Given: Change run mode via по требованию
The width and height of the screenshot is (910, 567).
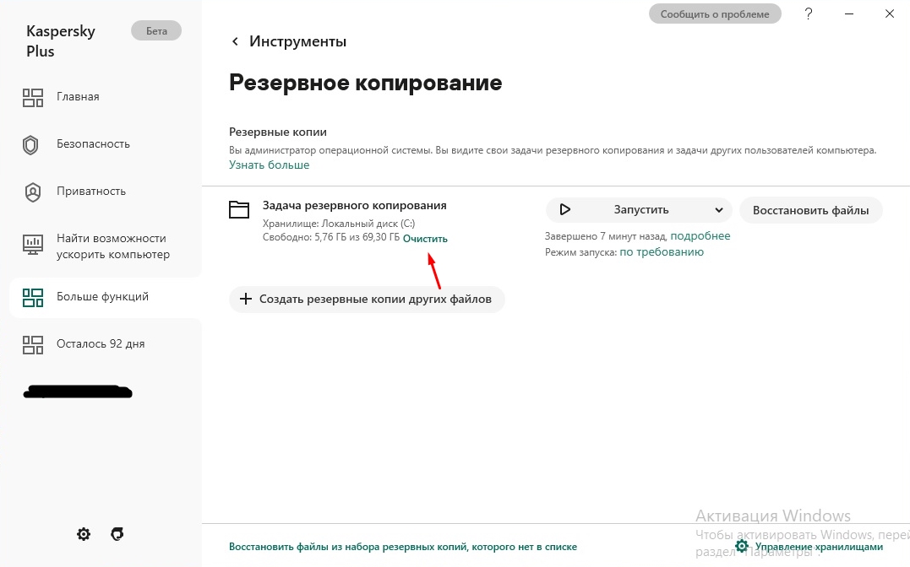Looking at the screenshot, I should click(x=662, y=251).
